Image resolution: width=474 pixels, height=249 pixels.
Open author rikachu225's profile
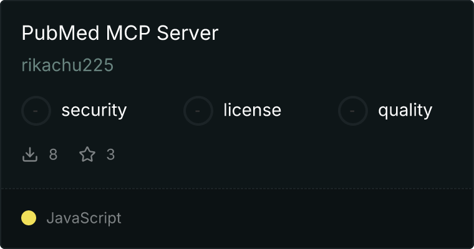[x=68, y=65]
